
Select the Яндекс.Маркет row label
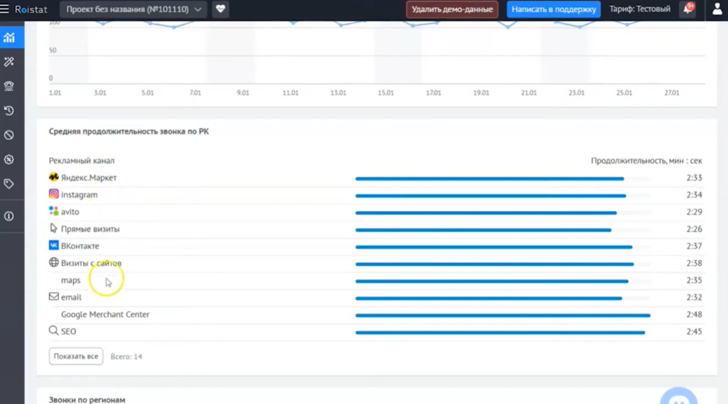pos(89,178)
